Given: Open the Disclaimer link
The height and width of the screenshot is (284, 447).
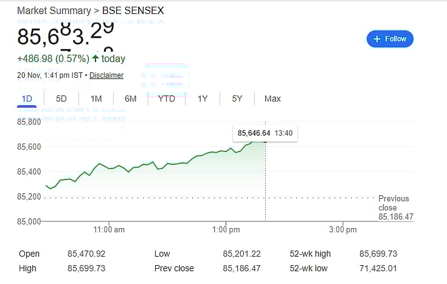Looking at the screenshot, I should (106, 75).
